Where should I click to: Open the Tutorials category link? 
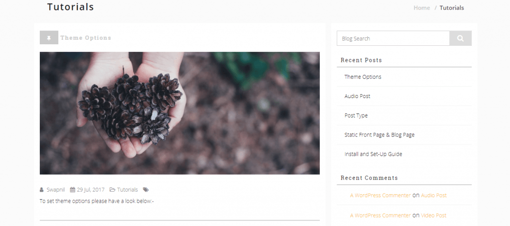click(x=127, y=190)
